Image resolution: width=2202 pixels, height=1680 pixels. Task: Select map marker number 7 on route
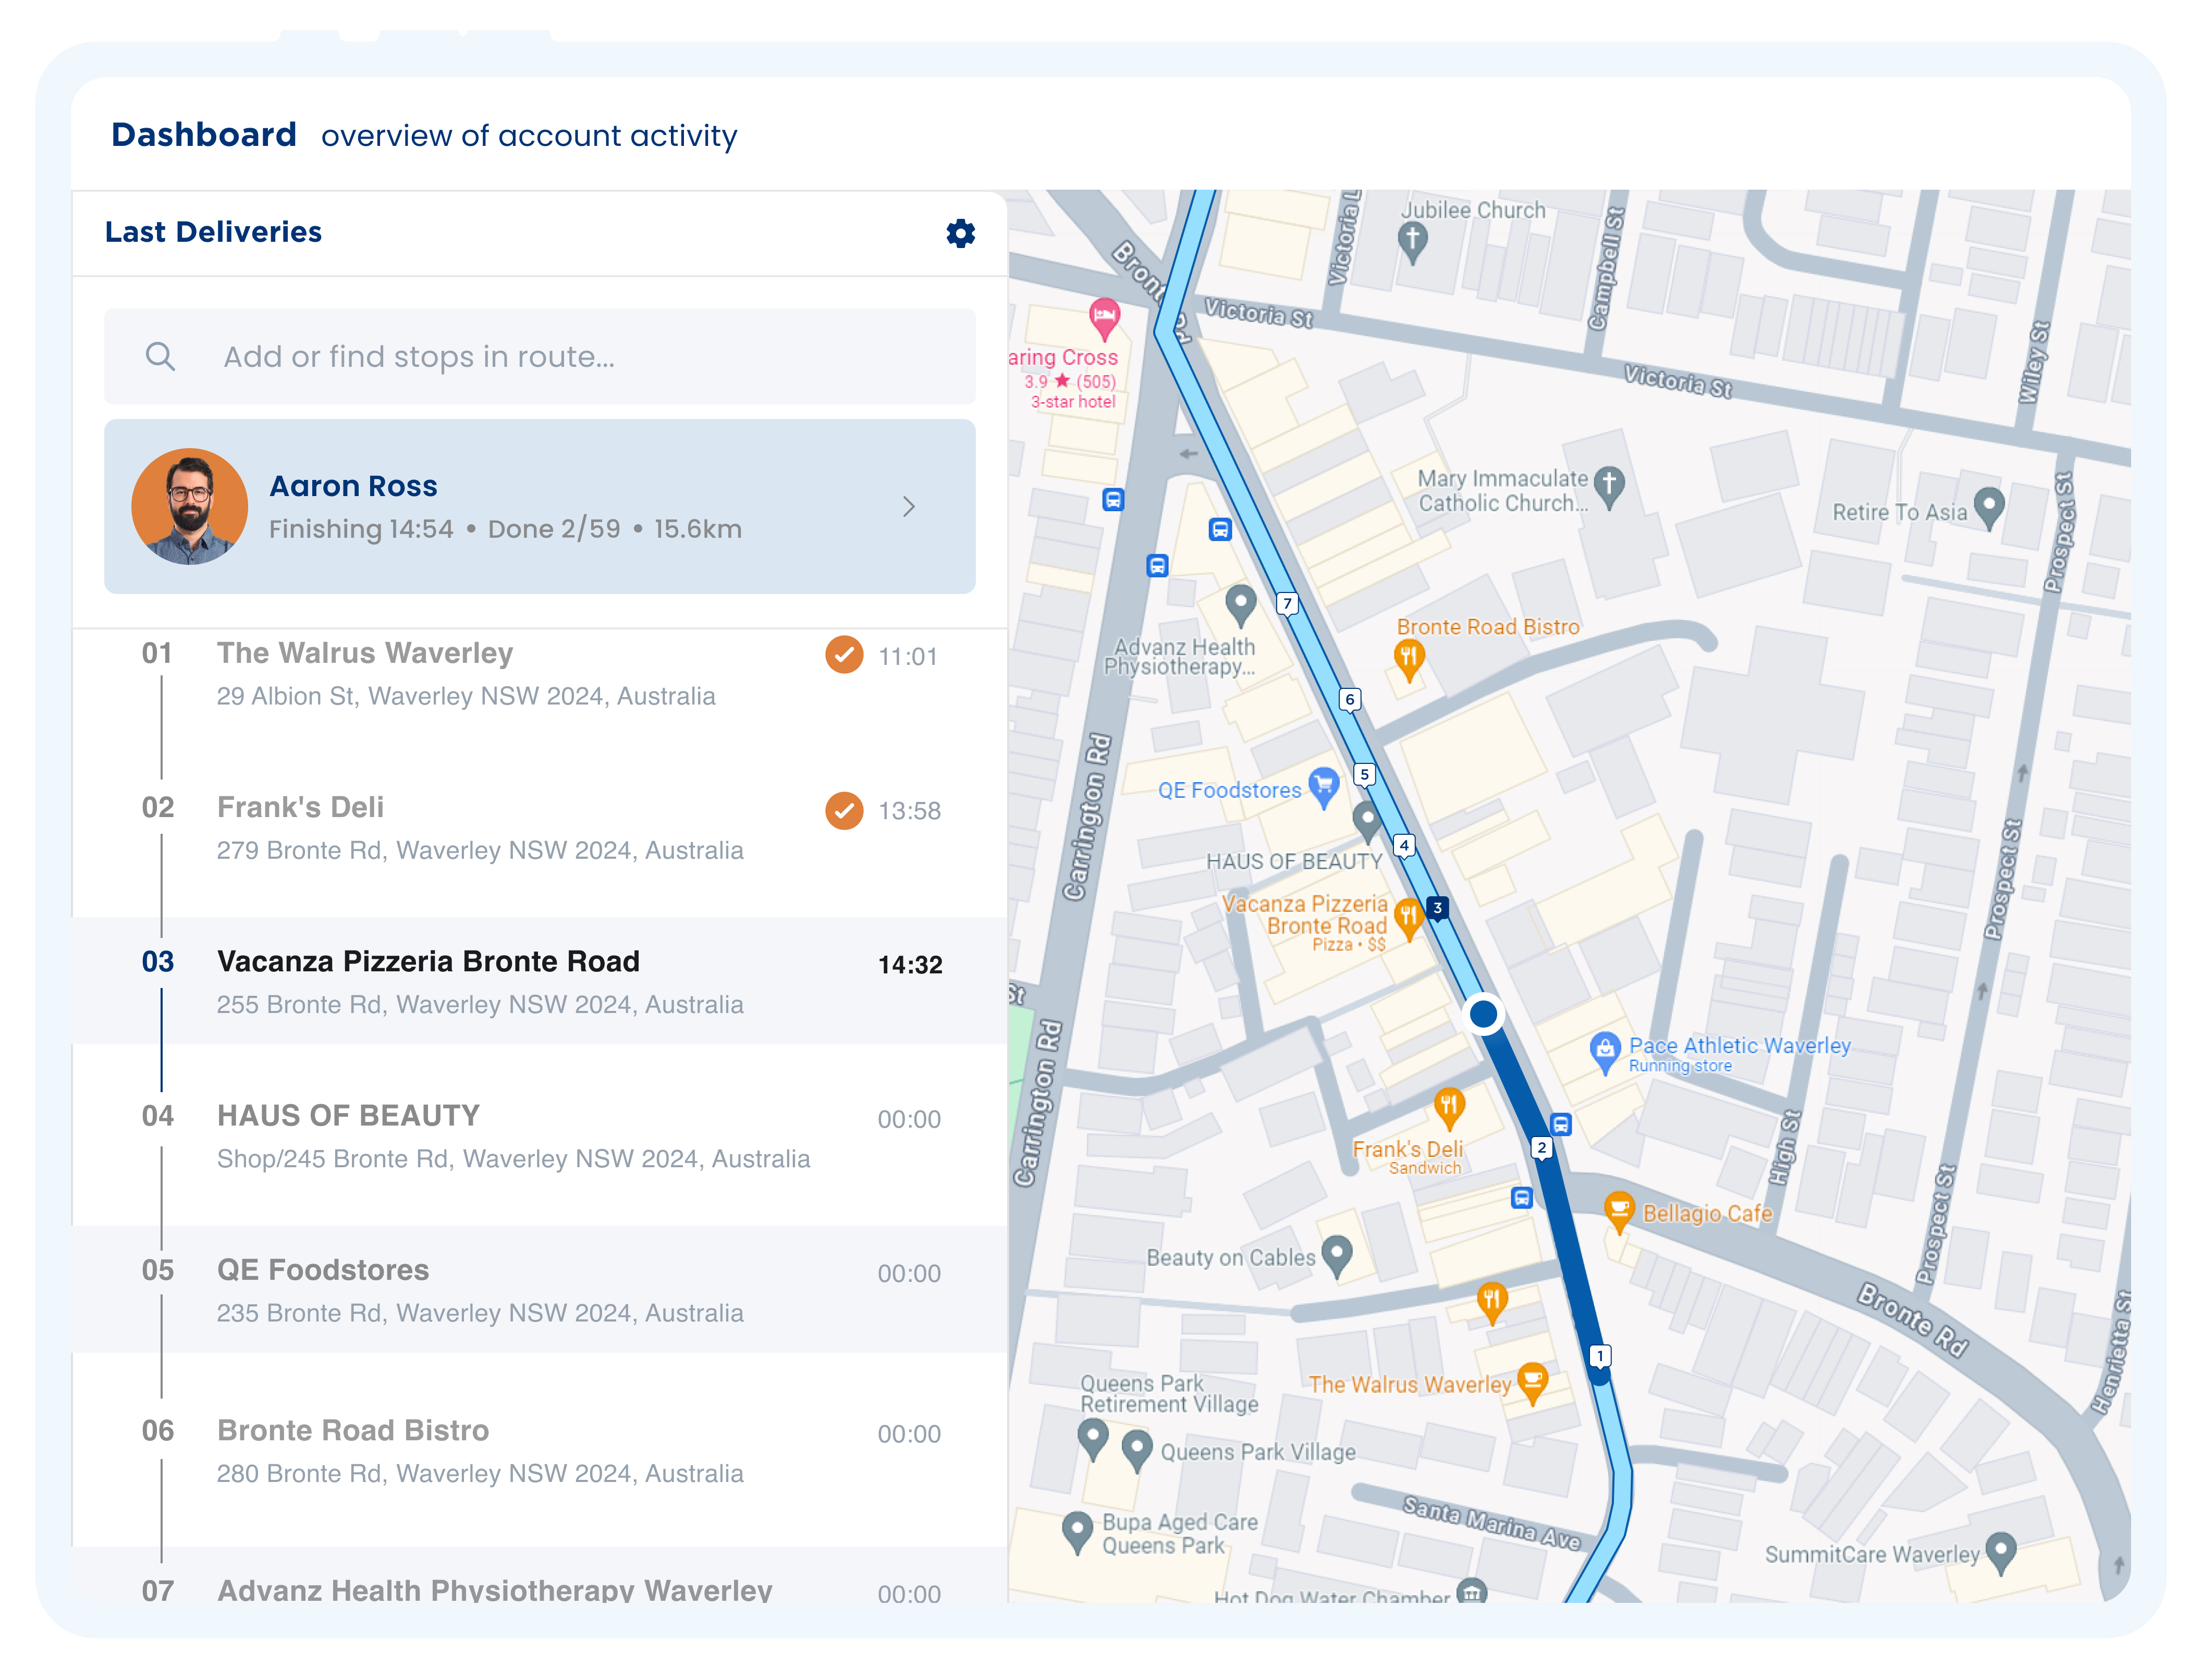pos(1288,603)
